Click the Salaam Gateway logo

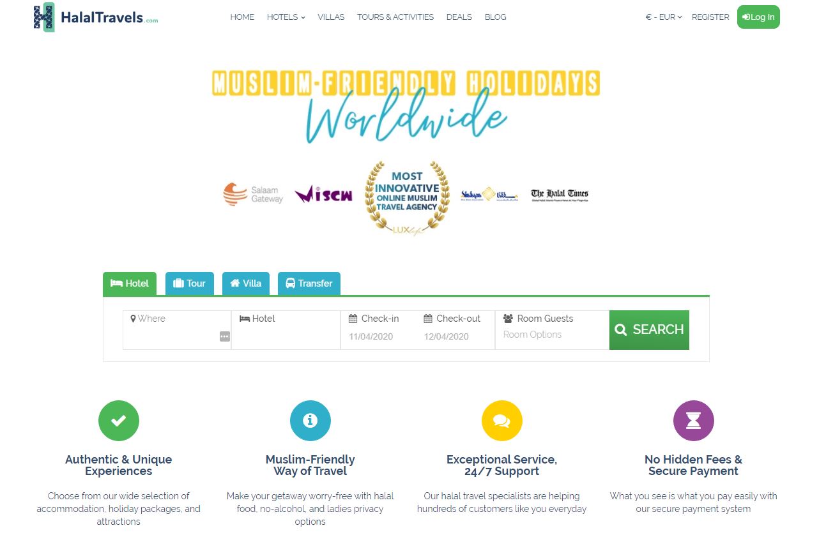tap(253, 194)
